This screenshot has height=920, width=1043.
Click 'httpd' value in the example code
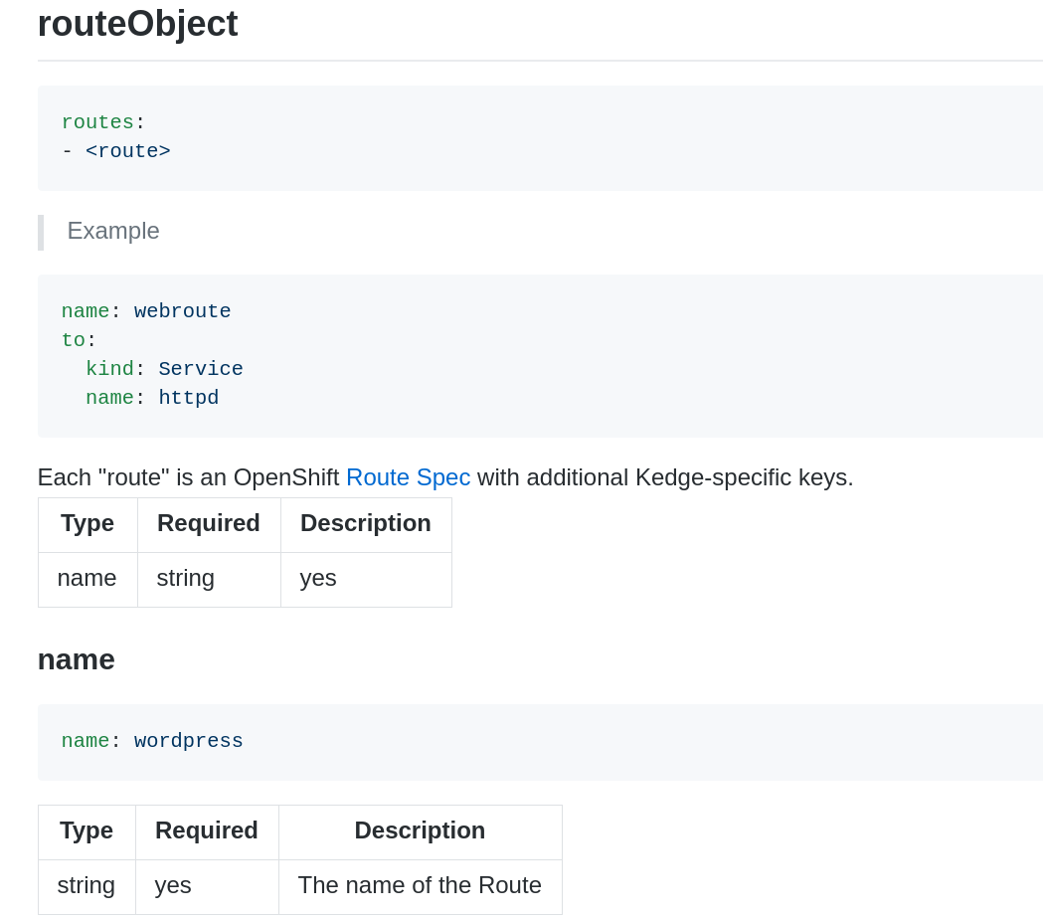click(188, 398)
